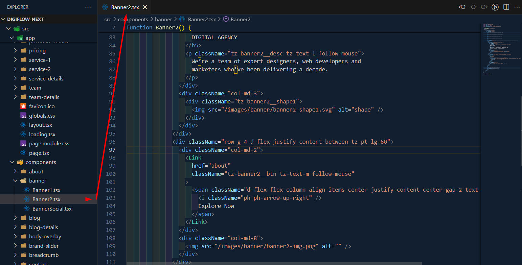Collapse the src folder chevron

pyautogui.click(x=9, y=29)
